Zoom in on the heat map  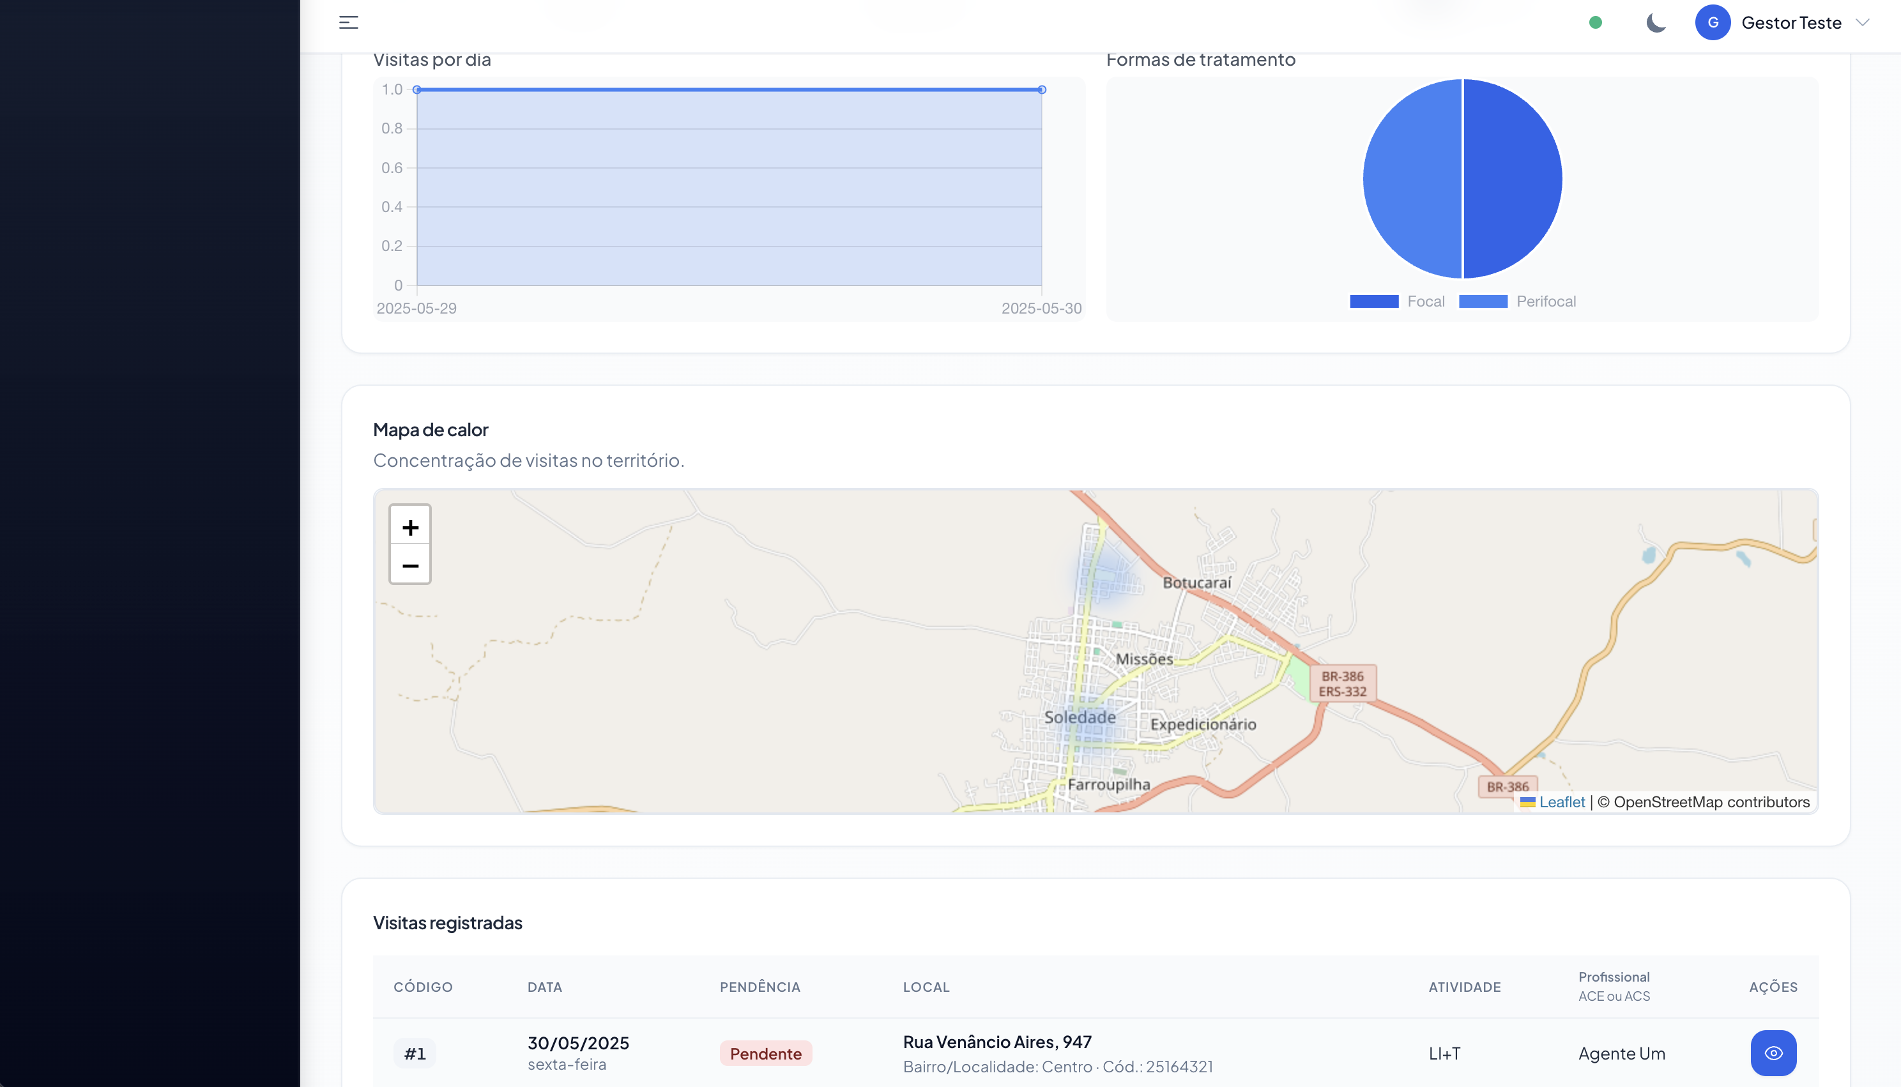pos(410,527)
